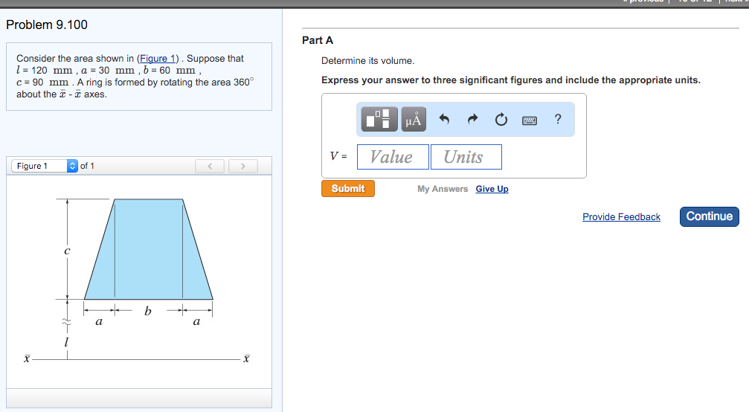Open the Figure 1 link in problem text

click(x=155, y=58)
